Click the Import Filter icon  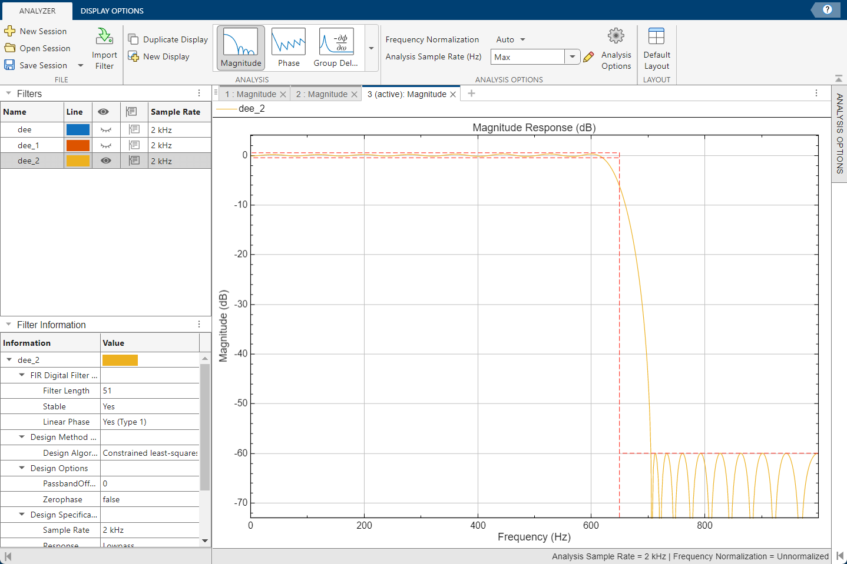[104, 36]
